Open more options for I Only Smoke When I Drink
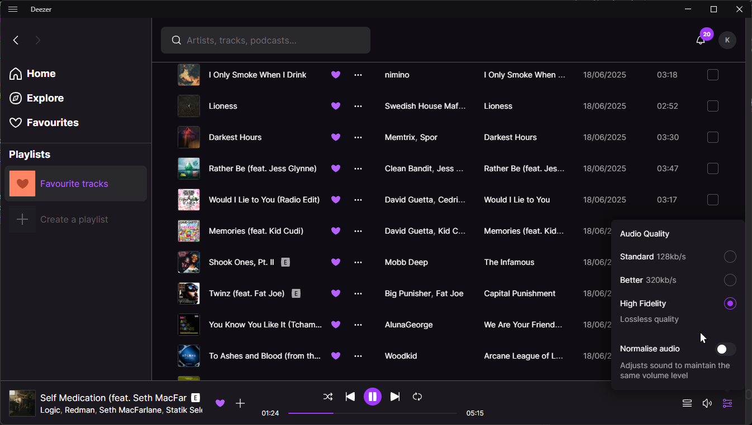 pyautogui.click(x=358, y=75)
